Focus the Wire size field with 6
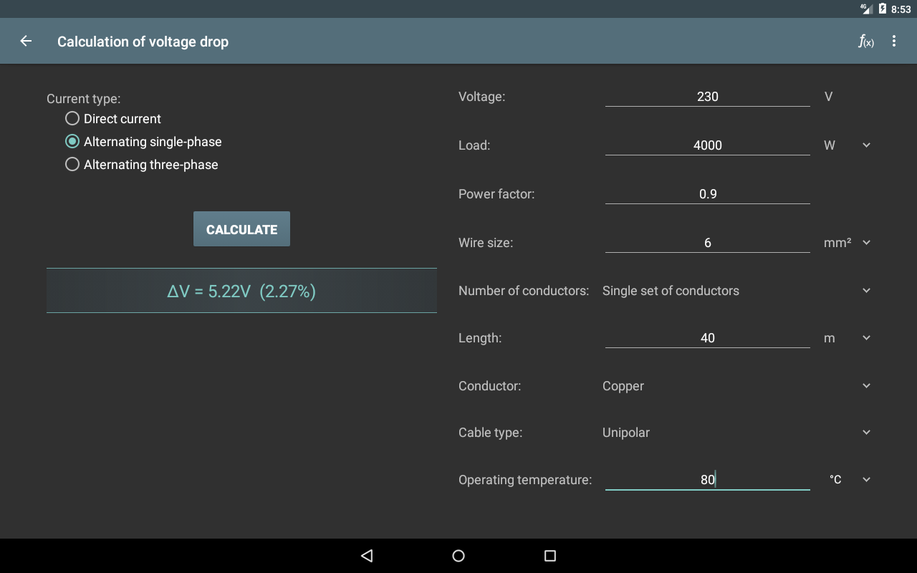The height and width of the screenshot is (573, 917). 707,242
